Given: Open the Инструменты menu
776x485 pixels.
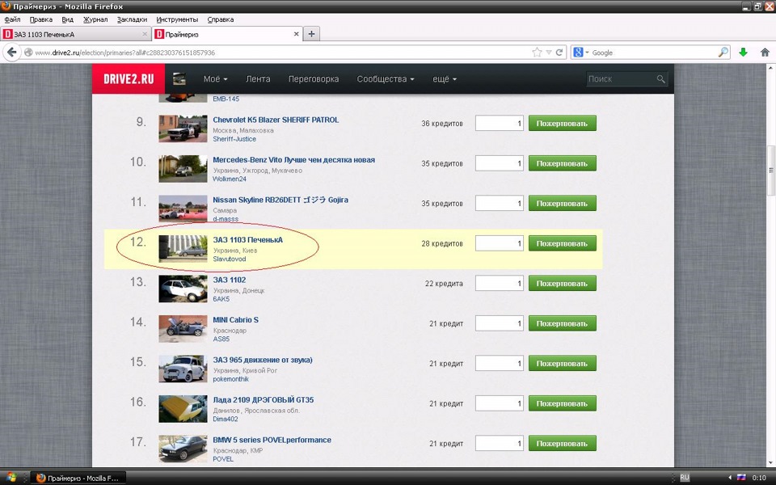Looking at the screenshot, I should [x=177, y=19].
